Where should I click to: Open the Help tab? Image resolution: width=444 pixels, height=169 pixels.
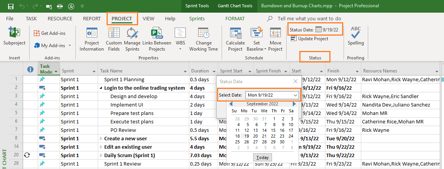(x=170, y=19)
